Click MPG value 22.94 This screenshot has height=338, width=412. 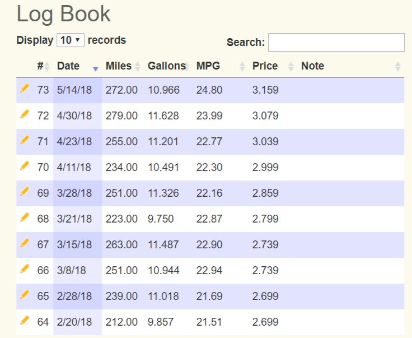point(209,270)
